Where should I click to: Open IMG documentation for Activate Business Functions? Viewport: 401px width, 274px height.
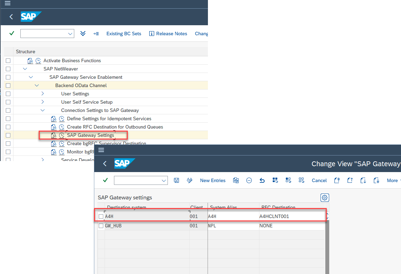point(30,60)
